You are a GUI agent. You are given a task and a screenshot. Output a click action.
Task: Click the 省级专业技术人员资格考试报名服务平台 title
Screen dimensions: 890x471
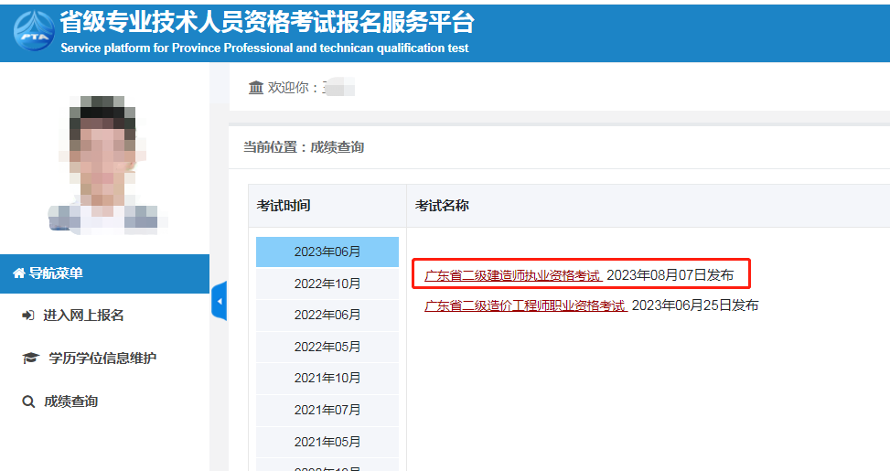tap(266, 21)
